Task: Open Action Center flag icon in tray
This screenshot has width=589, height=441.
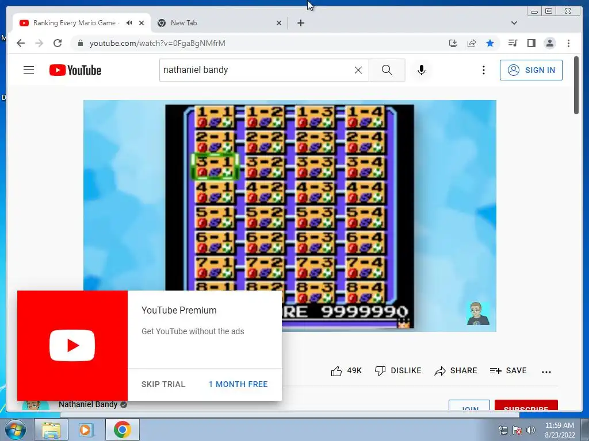Action: pos(517,430)
